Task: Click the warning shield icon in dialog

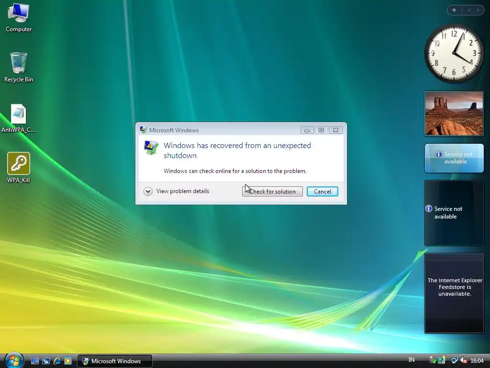Action: click(x=151, y=148)
